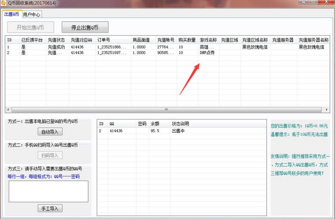Sort by the 订单号 column header
This screenshot has height=219, width=335.
pyautogui.click(x=113, y=40)
